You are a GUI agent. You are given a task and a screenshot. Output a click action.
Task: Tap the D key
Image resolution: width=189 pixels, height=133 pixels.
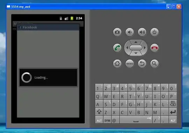pyautogui.click(x=115, y=104)
